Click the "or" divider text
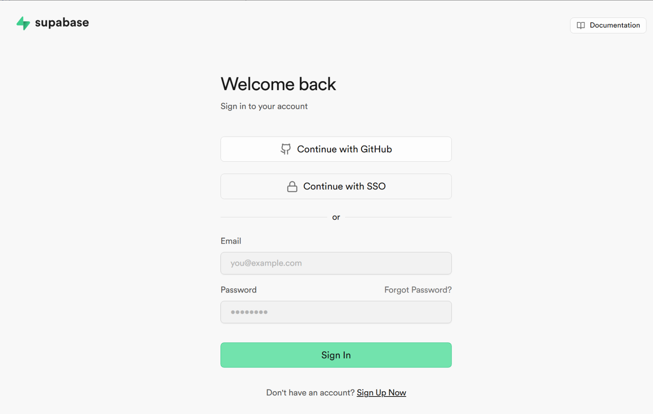Viewport: 653px width, 414px height. (336, 217)
